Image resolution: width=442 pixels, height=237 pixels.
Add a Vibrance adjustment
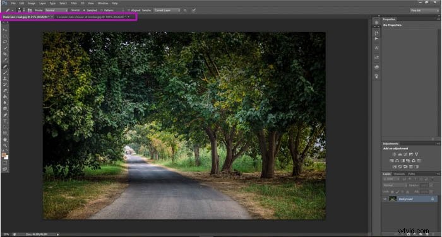[x=416, y=154]
